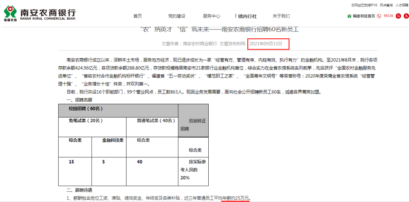Screen dimensions: 409x202
Task: Click the 网点查询 link at top
Action: coord(386,5)
